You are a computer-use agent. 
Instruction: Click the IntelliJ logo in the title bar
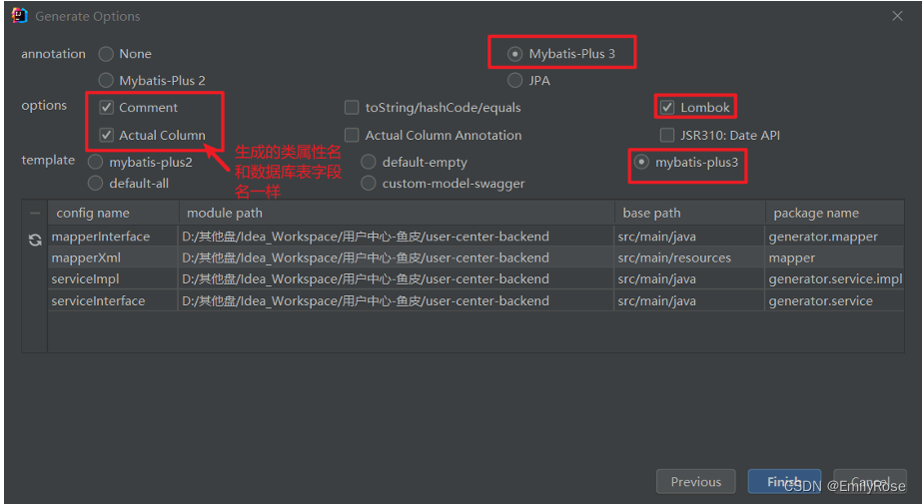(x=19, y=16)
